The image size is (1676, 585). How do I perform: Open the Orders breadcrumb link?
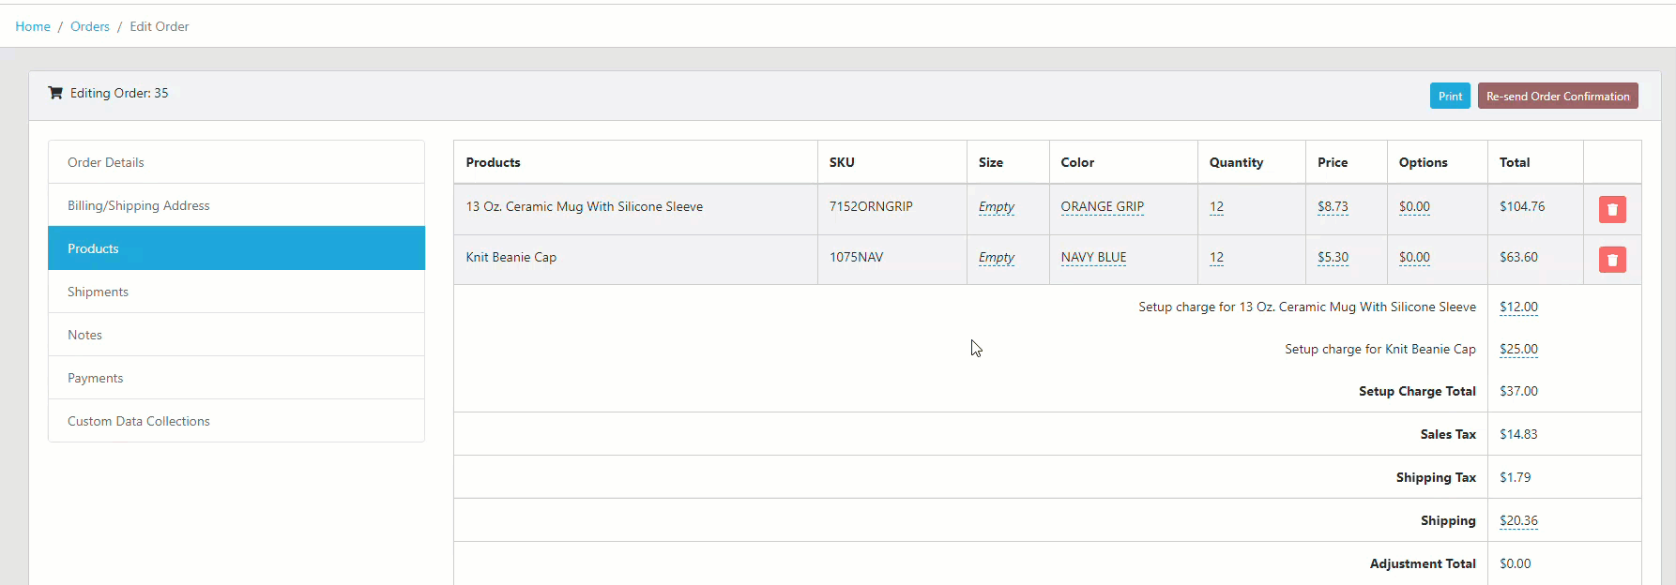[90, 26]
